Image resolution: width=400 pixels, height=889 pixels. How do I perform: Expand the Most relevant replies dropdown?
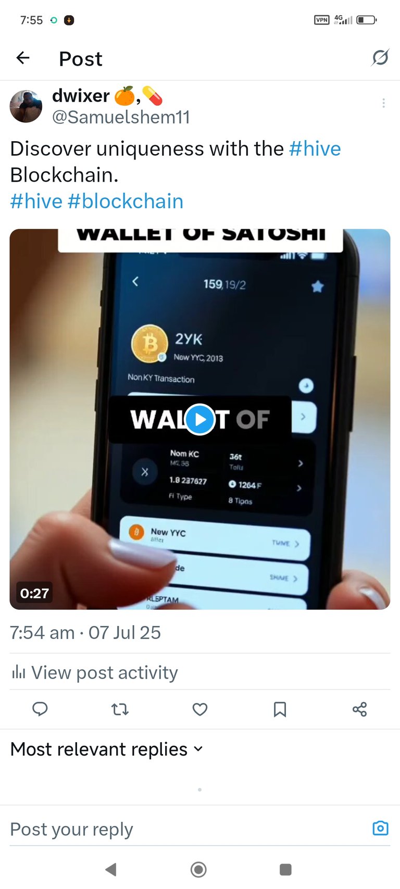pyautogui.click(x=107, y=749)
